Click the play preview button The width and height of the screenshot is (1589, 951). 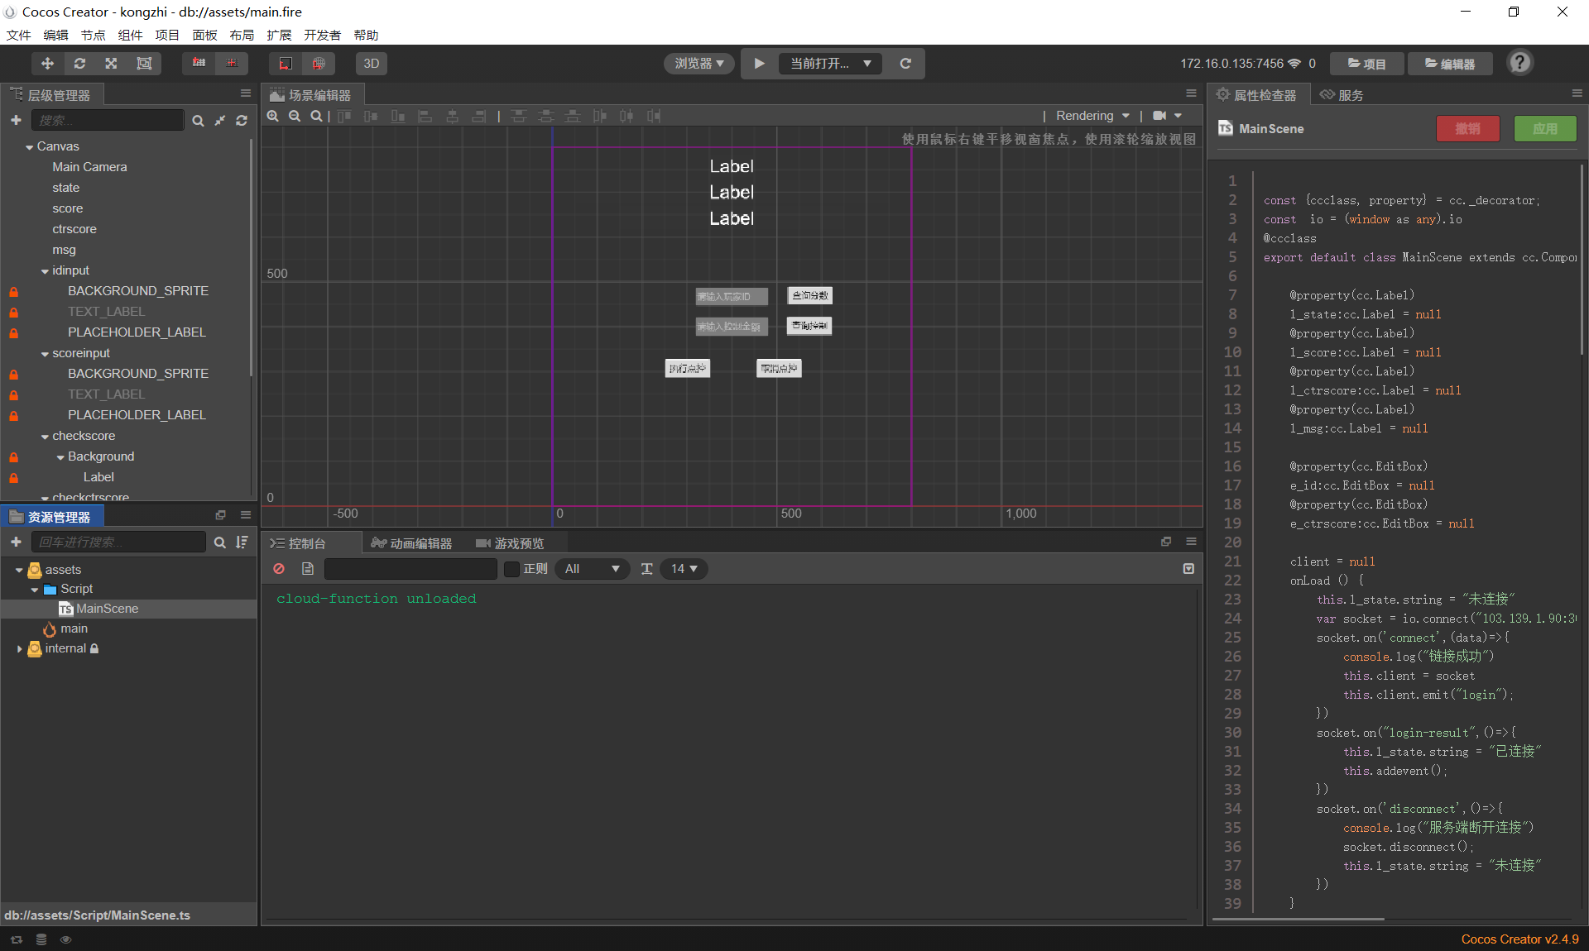coord(759,64)
